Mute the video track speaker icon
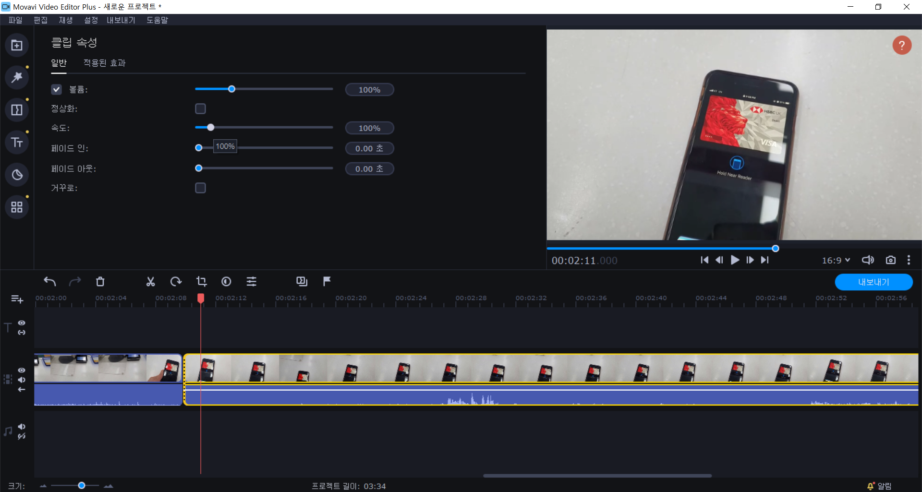This screenshot has height=492, width=922. [x=22, y=380]
